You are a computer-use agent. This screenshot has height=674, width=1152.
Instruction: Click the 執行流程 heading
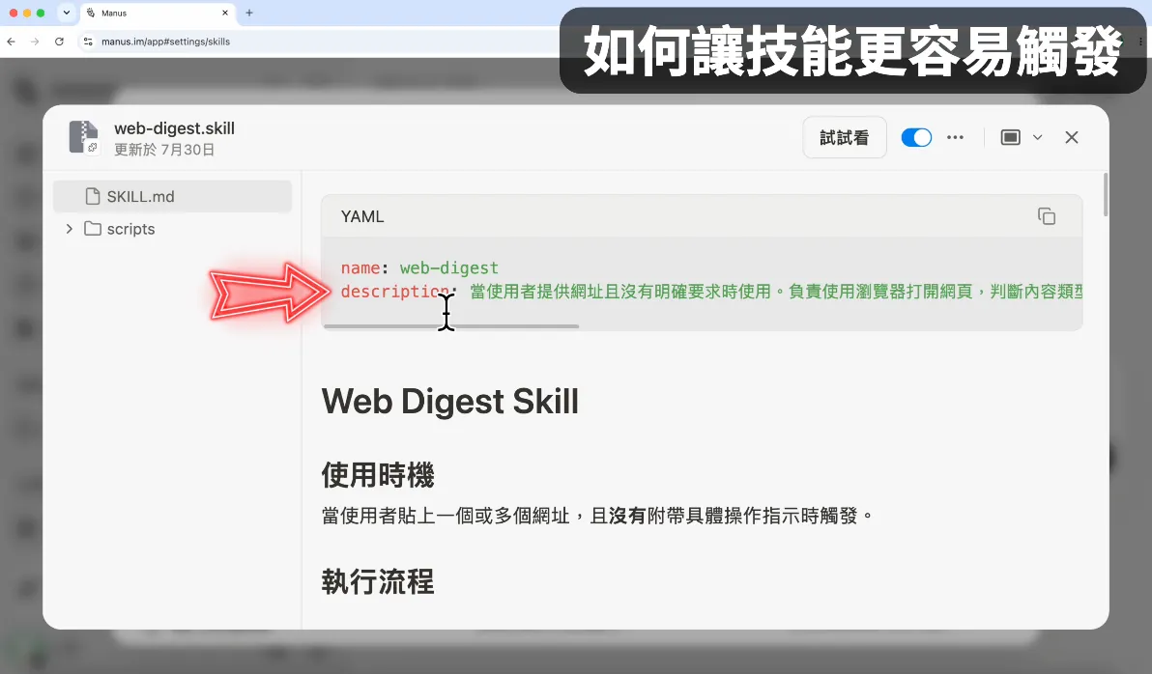[378, 581]
